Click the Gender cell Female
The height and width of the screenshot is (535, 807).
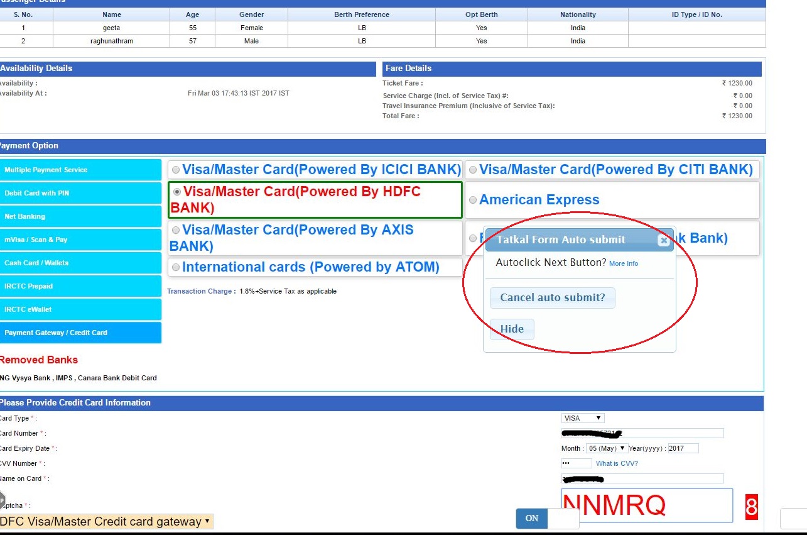[x=252, y=28]
